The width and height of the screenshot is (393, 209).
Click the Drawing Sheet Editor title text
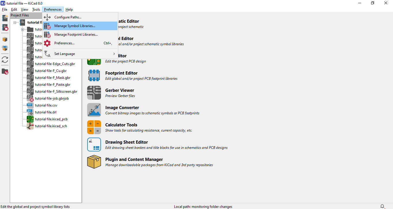[x=127, y=142]
